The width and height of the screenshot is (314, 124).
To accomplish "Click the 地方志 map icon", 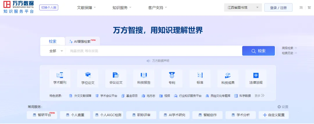I will pyautogui.click(x=143, y=96).
